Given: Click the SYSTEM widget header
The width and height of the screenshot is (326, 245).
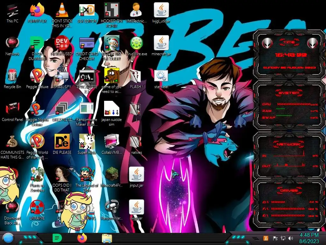Looking at the screenshot, I should click(289, 93).
